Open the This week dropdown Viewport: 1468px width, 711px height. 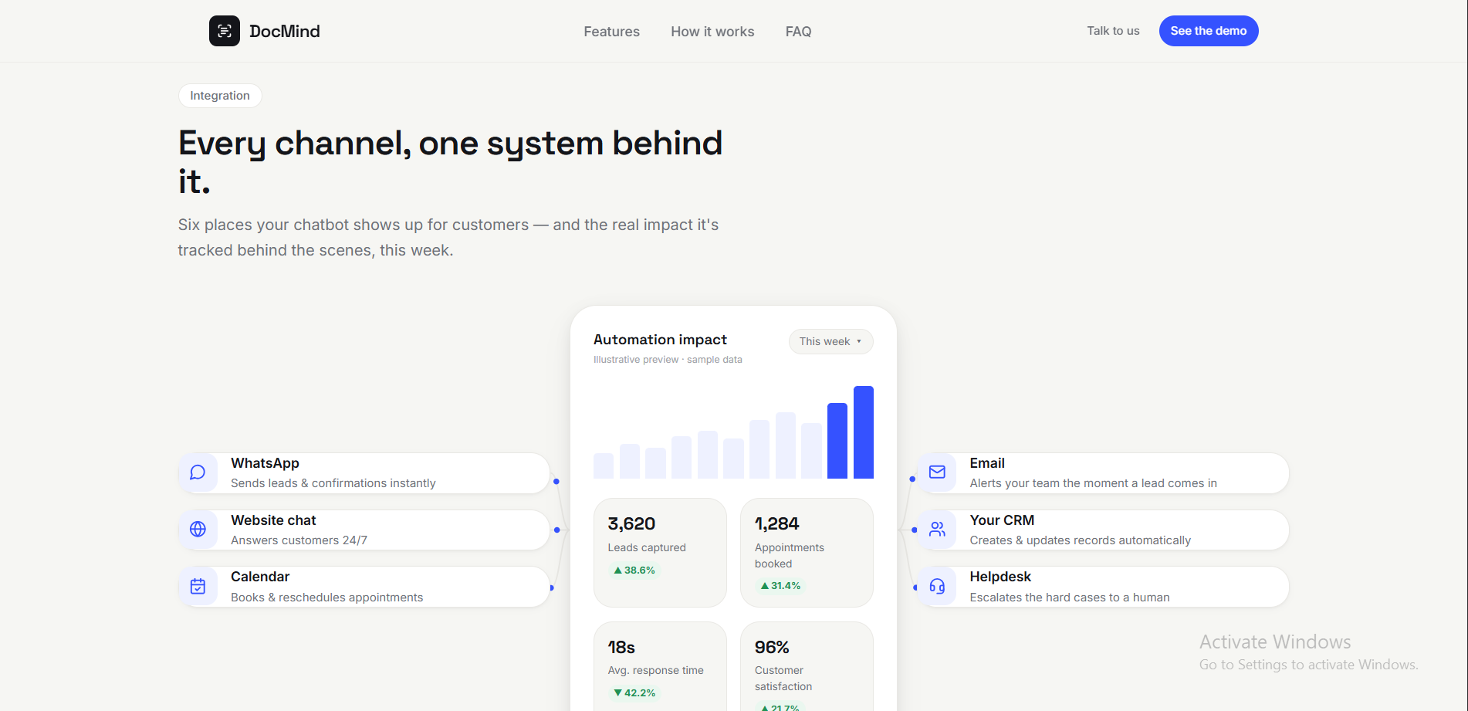830,341
